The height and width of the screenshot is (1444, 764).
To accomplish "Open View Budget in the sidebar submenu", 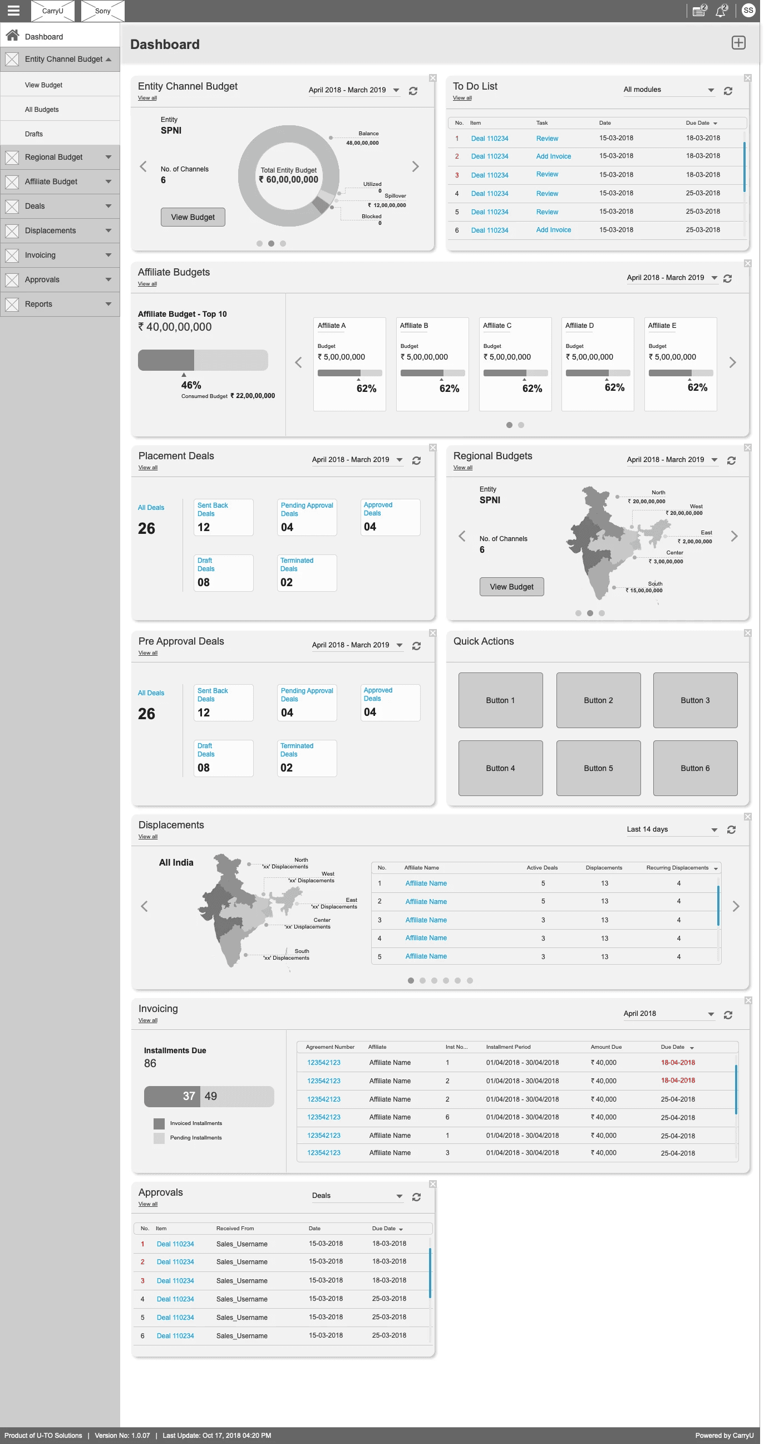I will (x=60, y=85).
